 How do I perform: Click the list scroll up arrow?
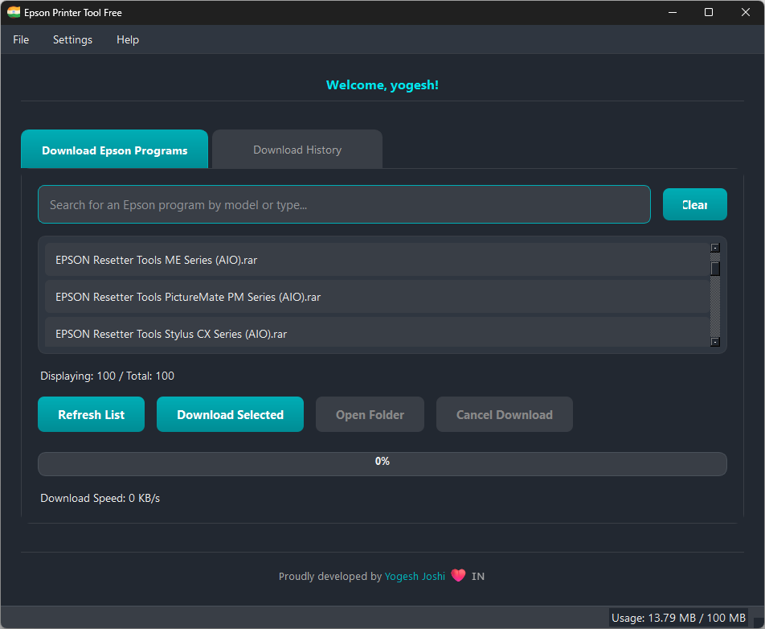click(715, 248)
